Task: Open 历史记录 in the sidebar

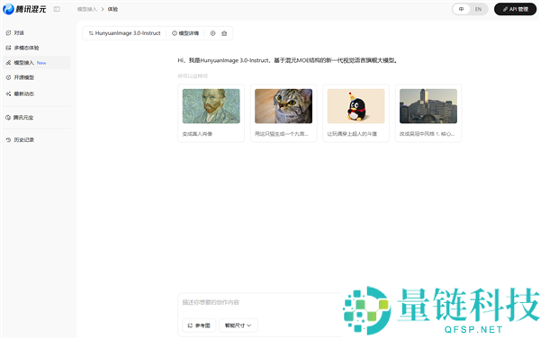Action: (x=37, y=139)
